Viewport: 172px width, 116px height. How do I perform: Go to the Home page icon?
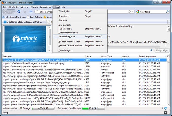coord(31,12)
